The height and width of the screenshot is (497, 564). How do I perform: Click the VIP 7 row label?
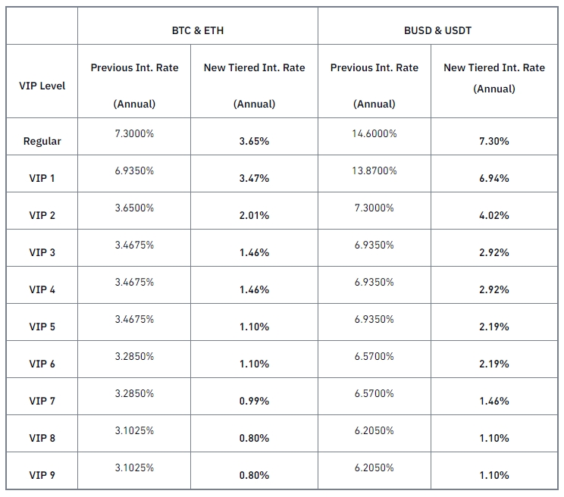pyautogui.click(x=42, y=401)
